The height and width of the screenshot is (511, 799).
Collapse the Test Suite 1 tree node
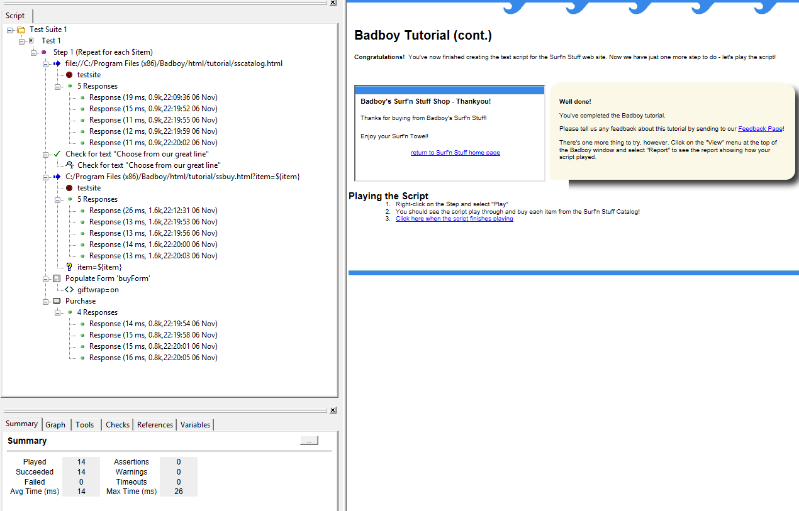click(9, 30)
